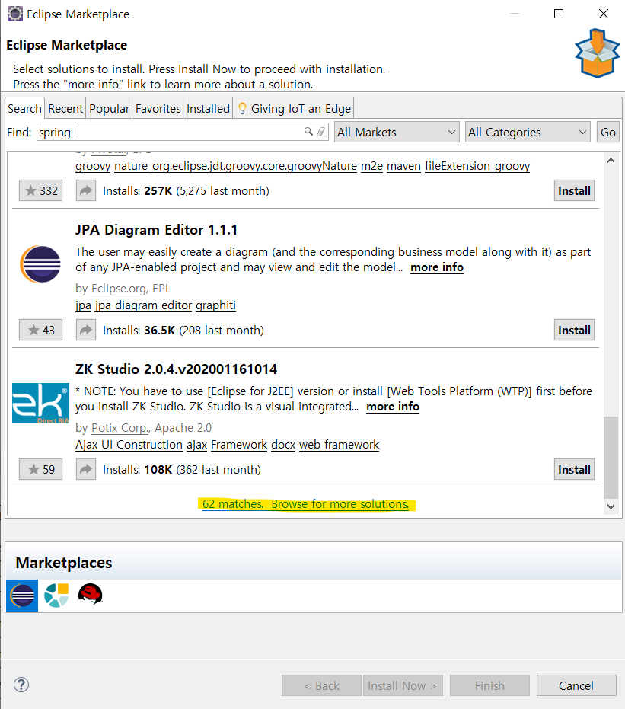Viewport: 625px width, 709px height.
Task: Click the results scrollbar down arrow
Action: point(611,506)
